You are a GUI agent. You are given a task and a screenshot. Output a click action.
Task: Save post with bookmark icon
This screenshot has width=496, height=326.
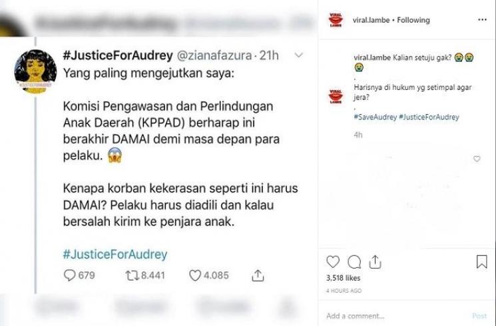pyautogui.click(x=481, y=262)
